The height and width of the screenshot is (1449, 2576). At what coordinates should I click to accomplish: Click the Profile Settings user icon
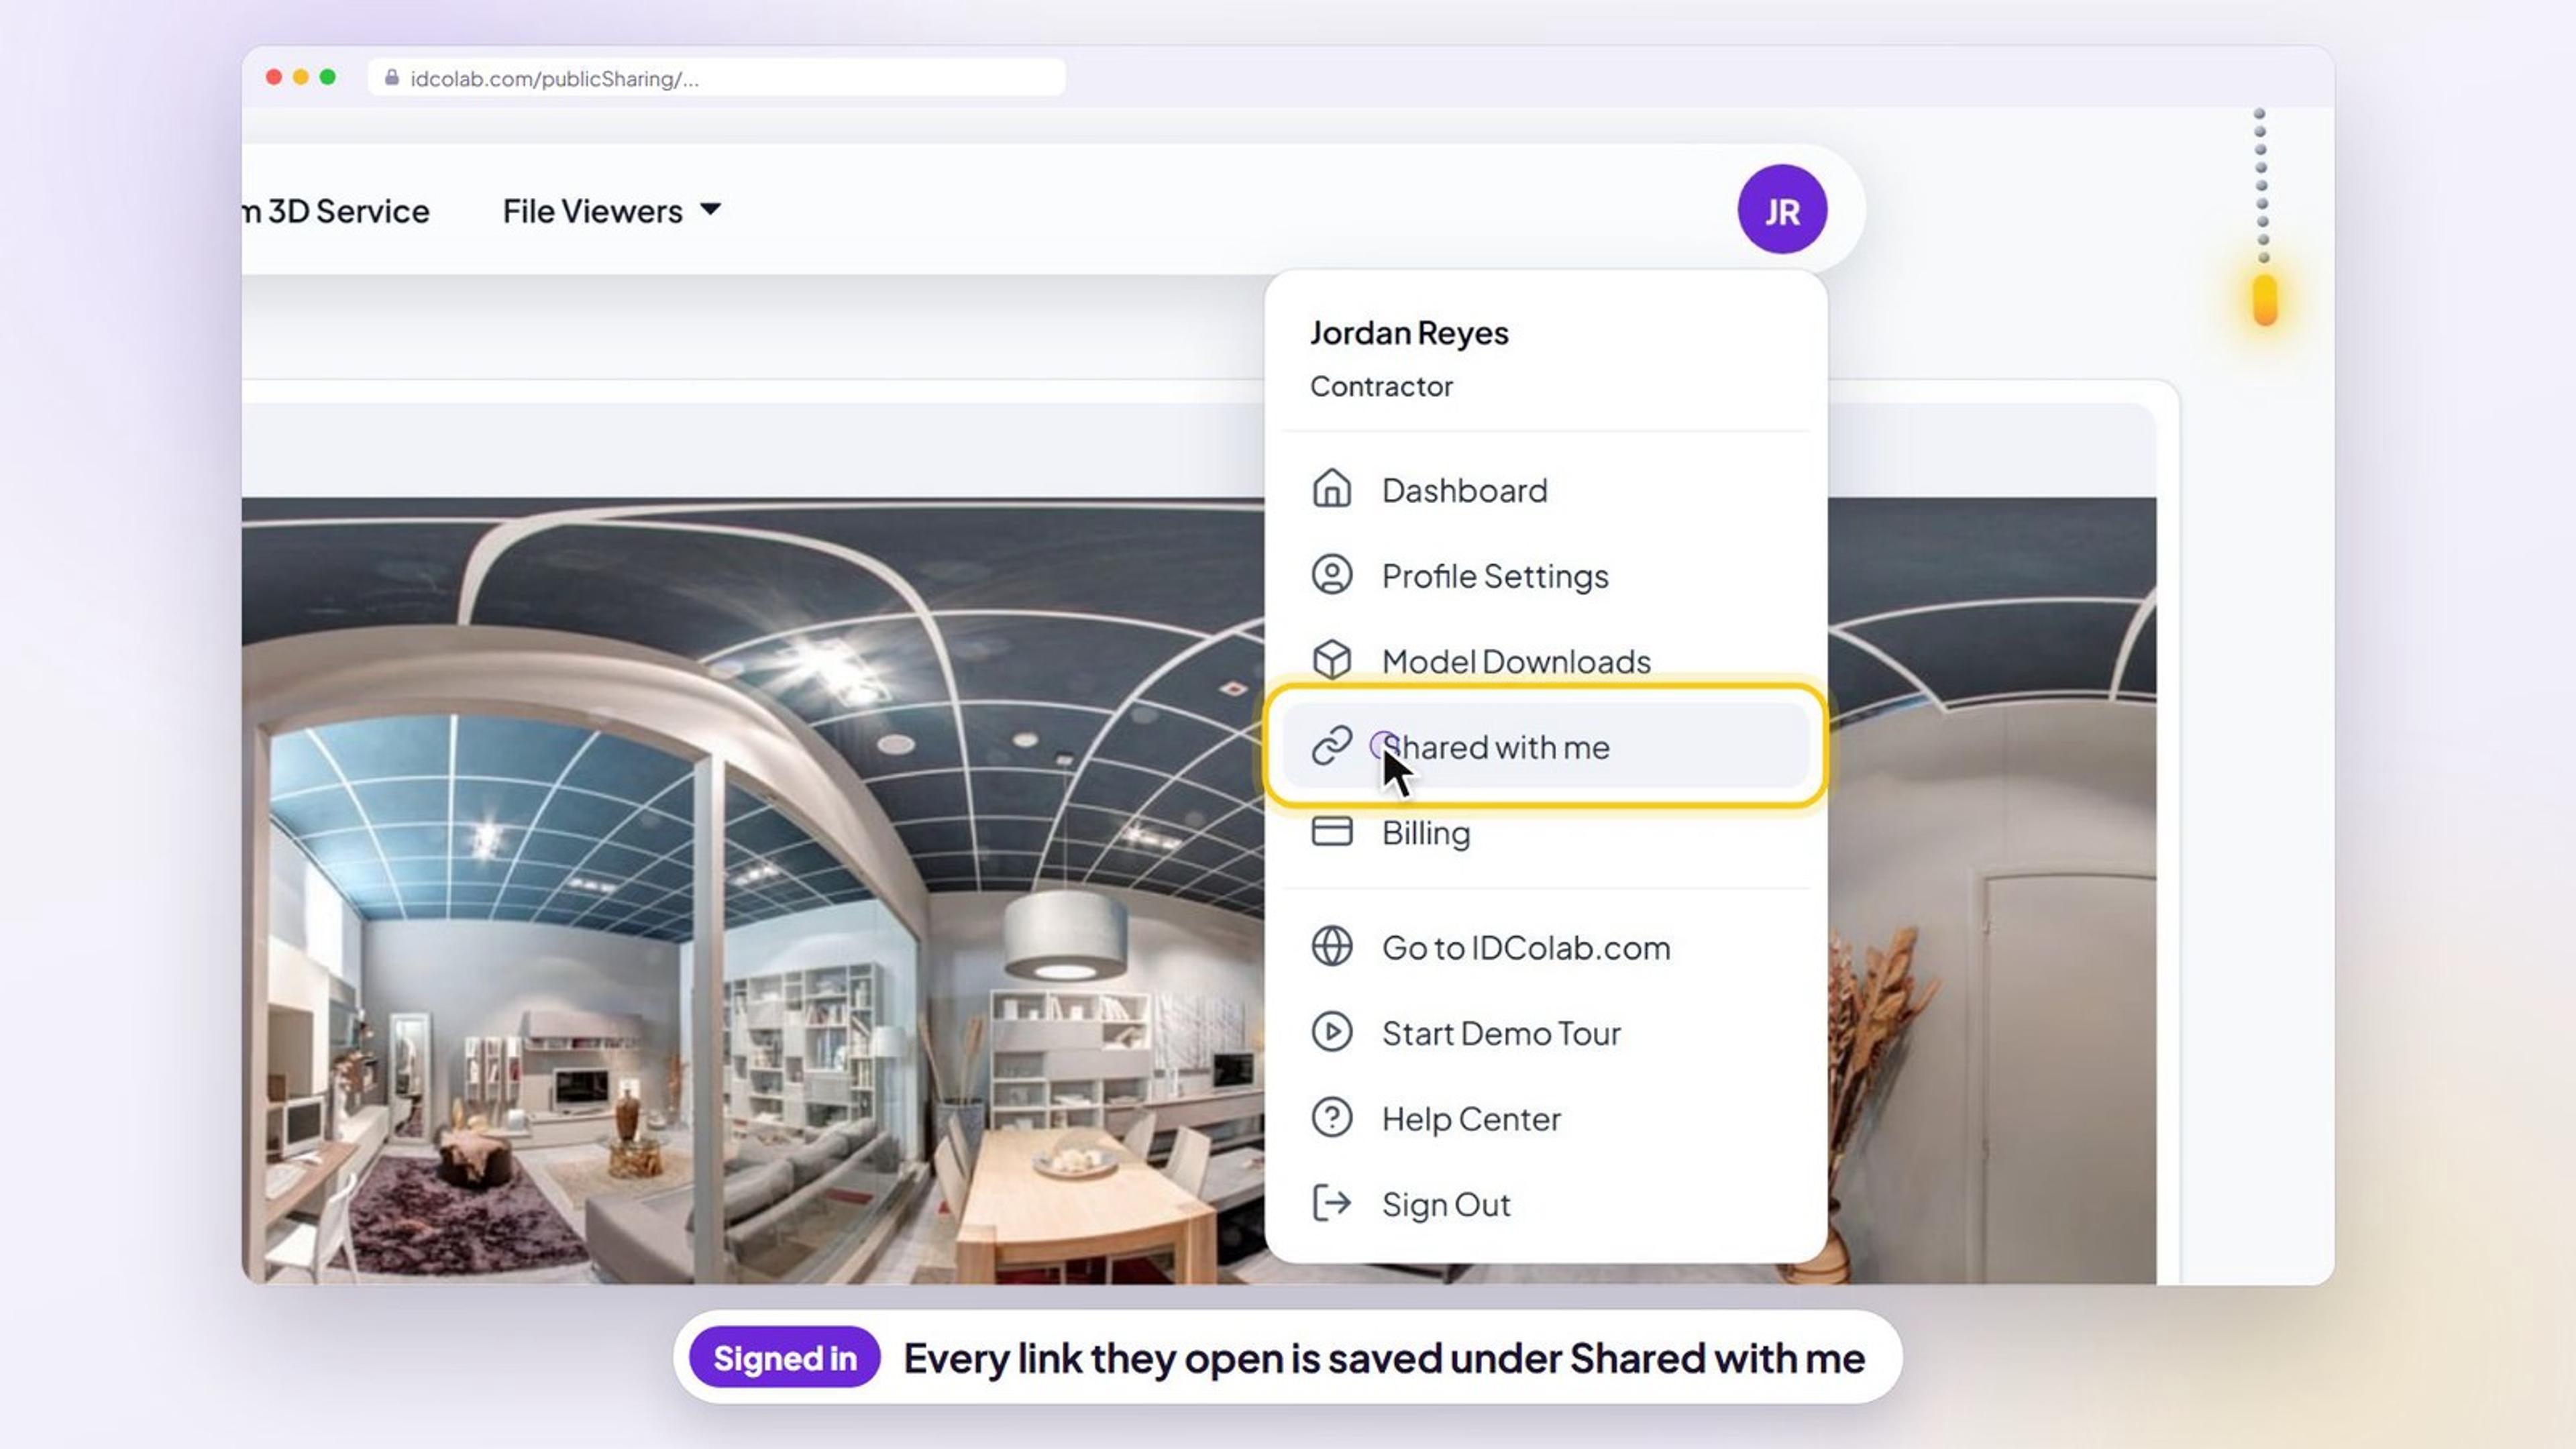point(1331,575)
